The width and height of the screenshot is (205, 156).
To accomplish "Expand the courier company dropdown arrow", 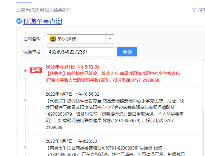I will coord(110,39).
